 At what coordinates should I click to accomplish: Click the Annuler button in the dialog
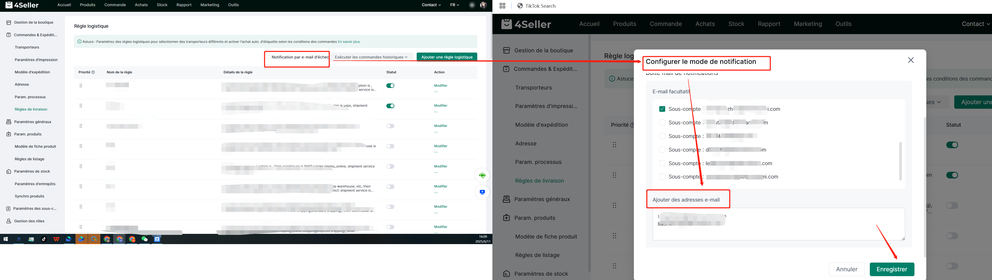pyautogui.click(x=846, y=269)
